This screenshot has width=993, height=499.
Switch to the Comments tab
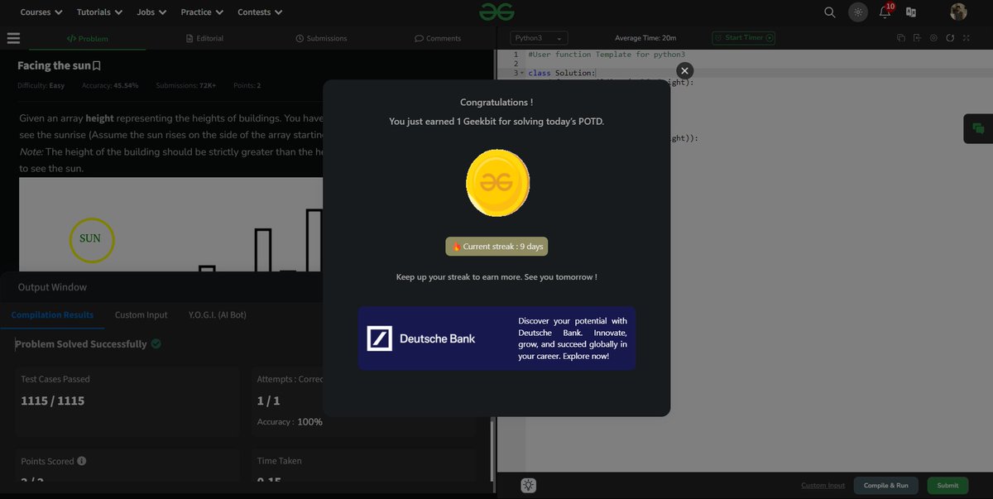coord(438,38)
